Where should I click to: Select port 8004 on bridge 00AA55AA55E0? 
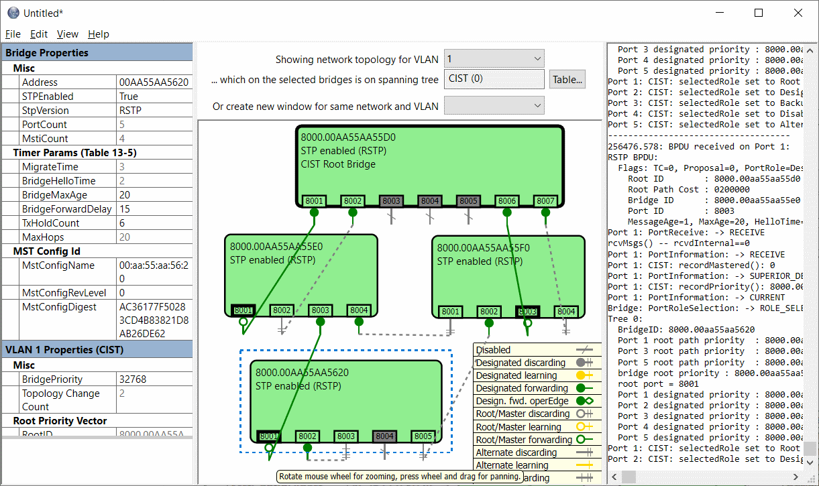[359, 310]
